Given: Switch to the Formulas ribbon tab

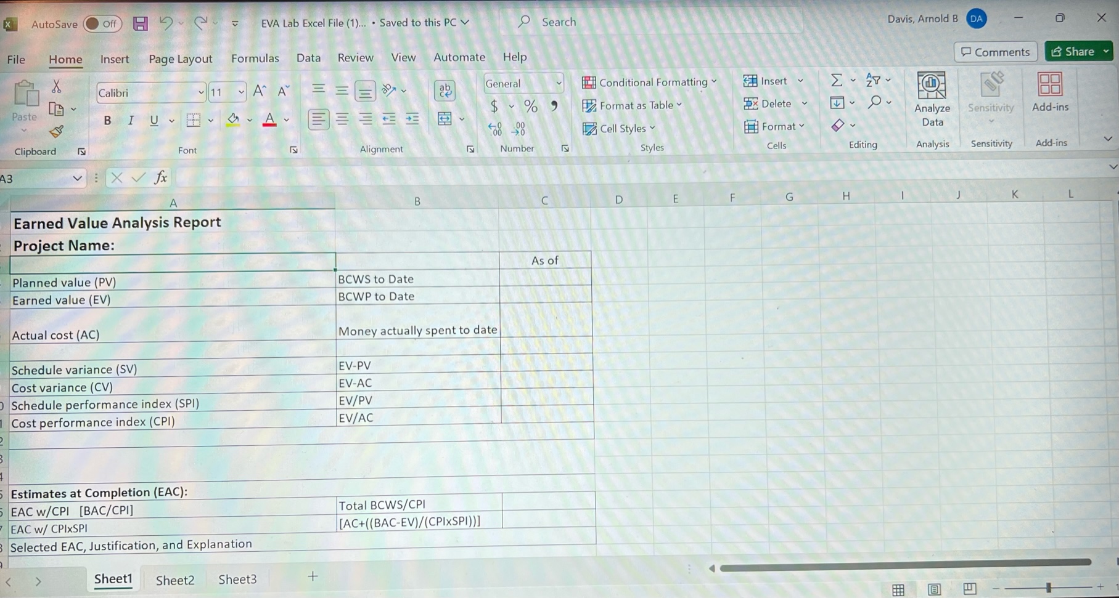Looking at the screenshot, I should [255, 58].
